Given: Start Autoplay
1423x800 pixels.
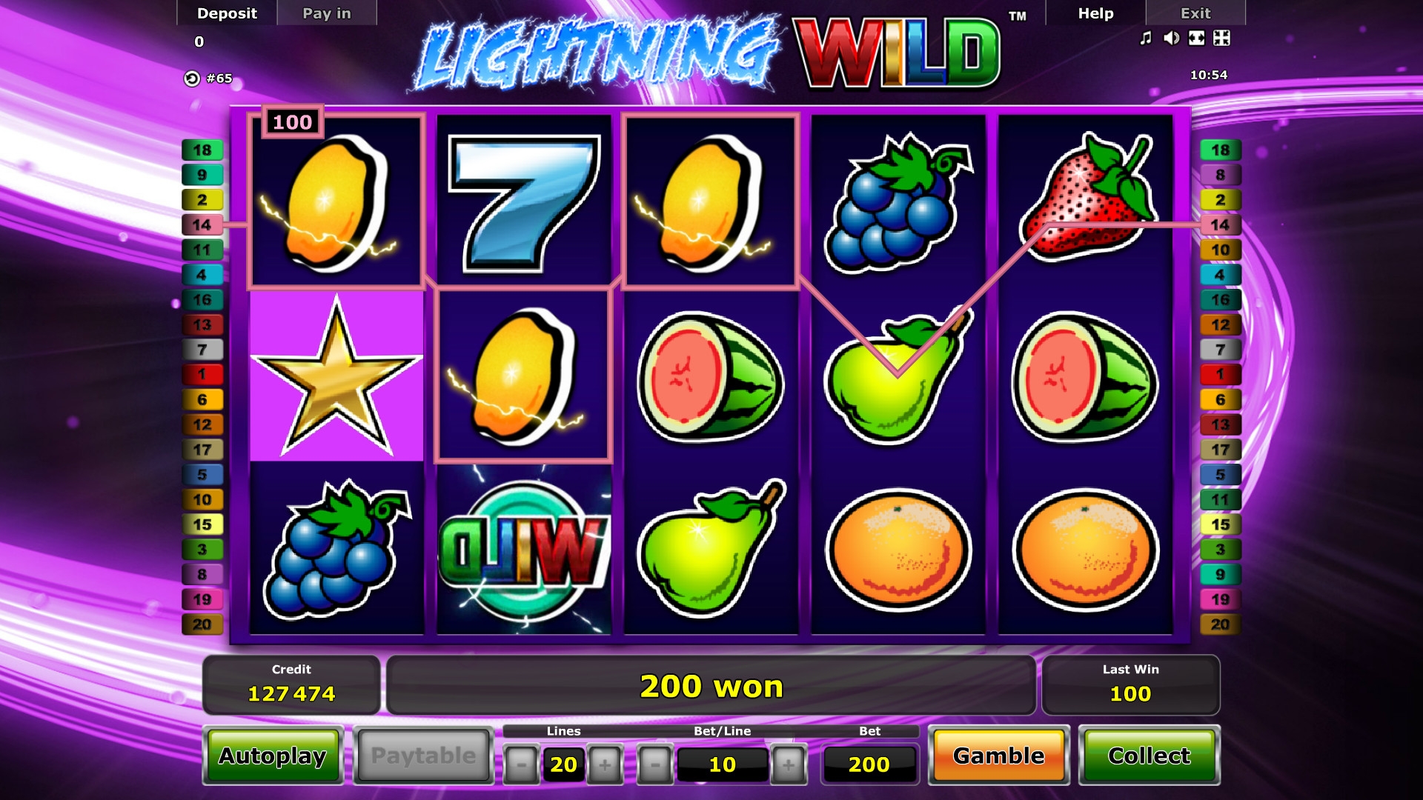Looking at the screenshot, I should click(273, 756).
